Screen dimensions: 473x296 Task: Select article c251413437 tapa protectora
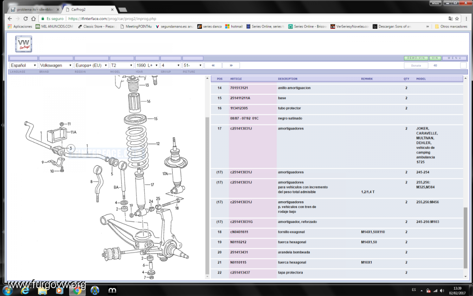240,273
